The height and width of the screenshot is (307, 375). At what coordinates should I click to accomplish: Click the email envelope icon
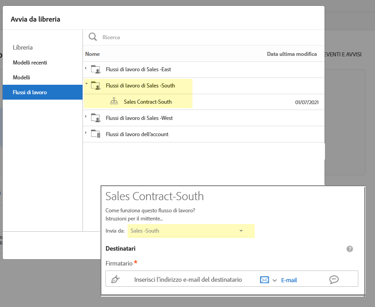point(265,280)
